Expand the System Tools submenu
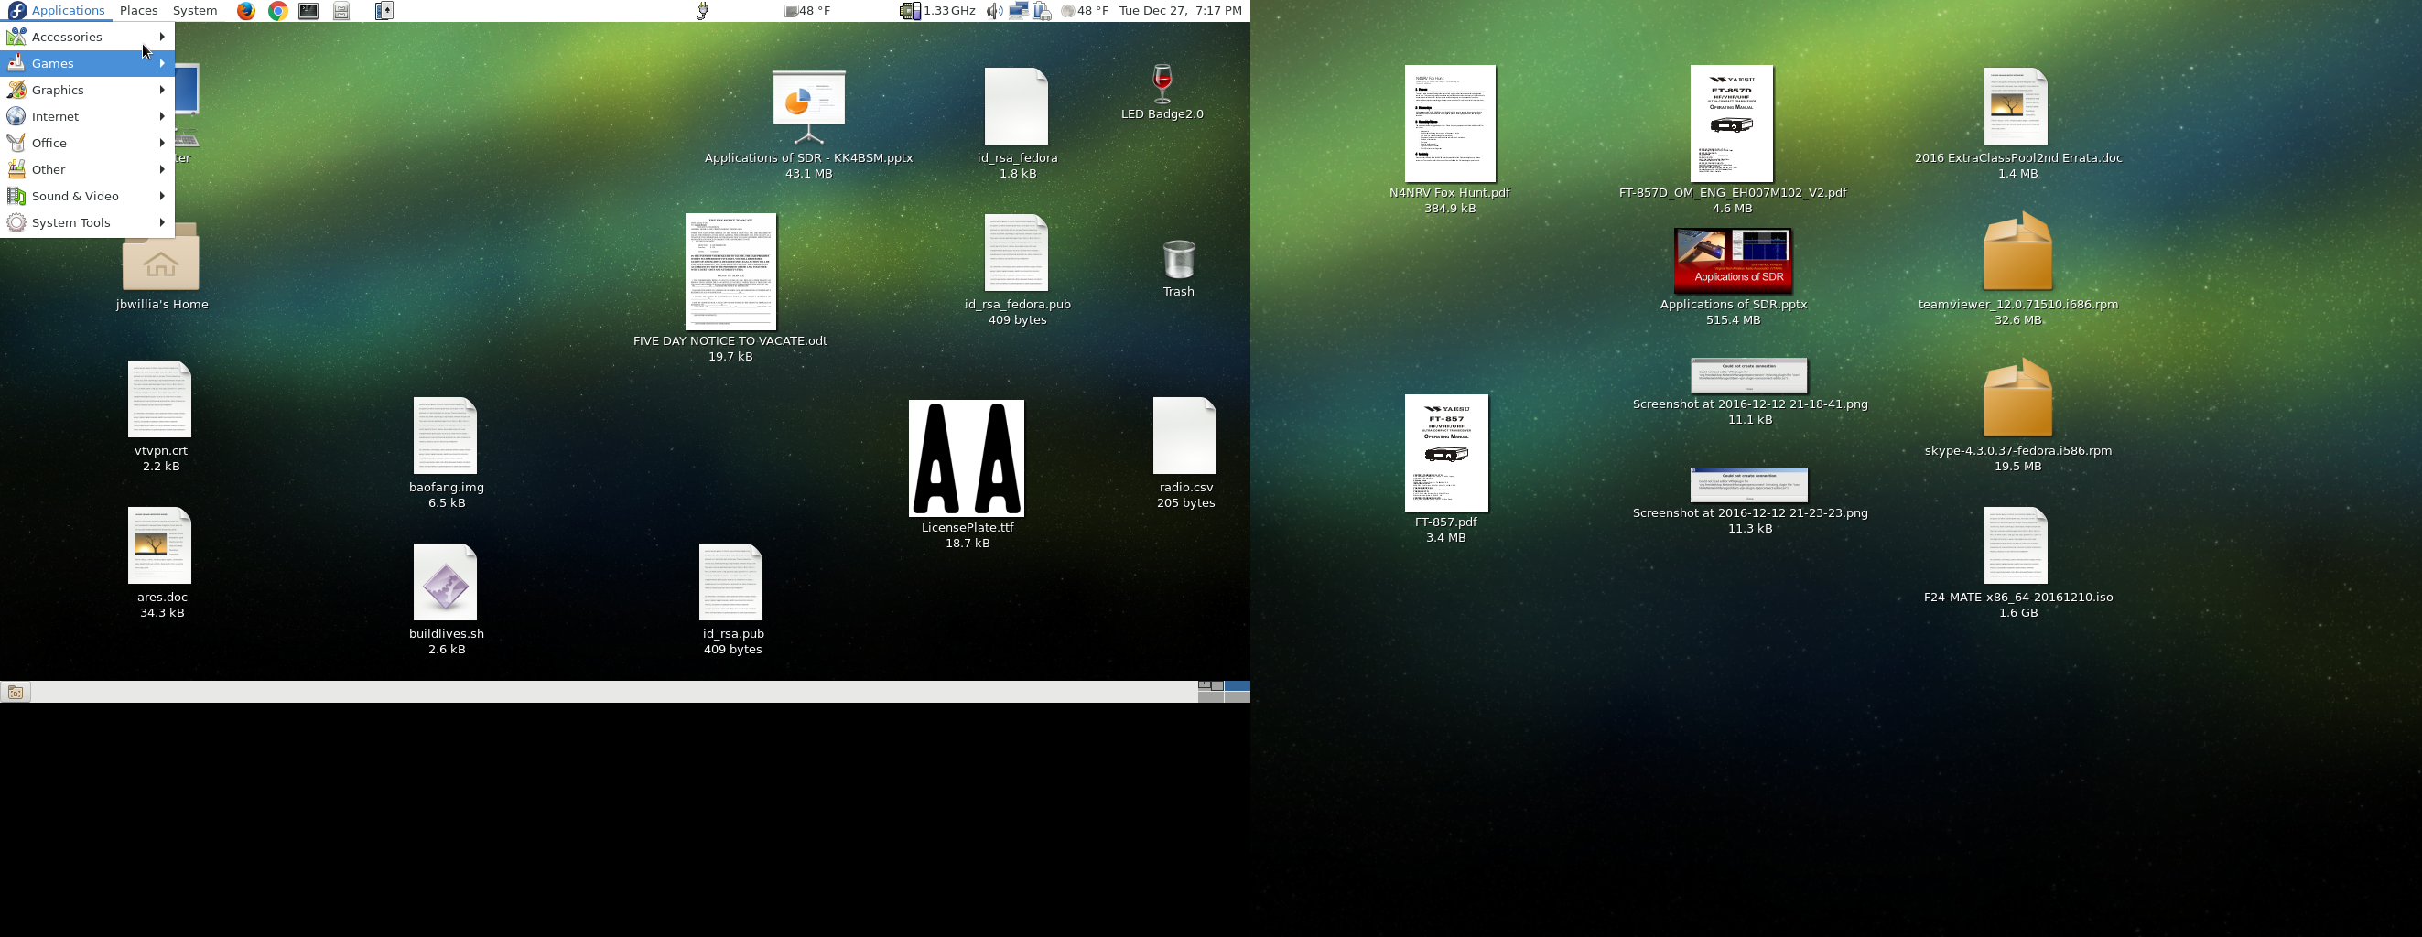This screenshot has width=2422, height=937. click(88, 222)
